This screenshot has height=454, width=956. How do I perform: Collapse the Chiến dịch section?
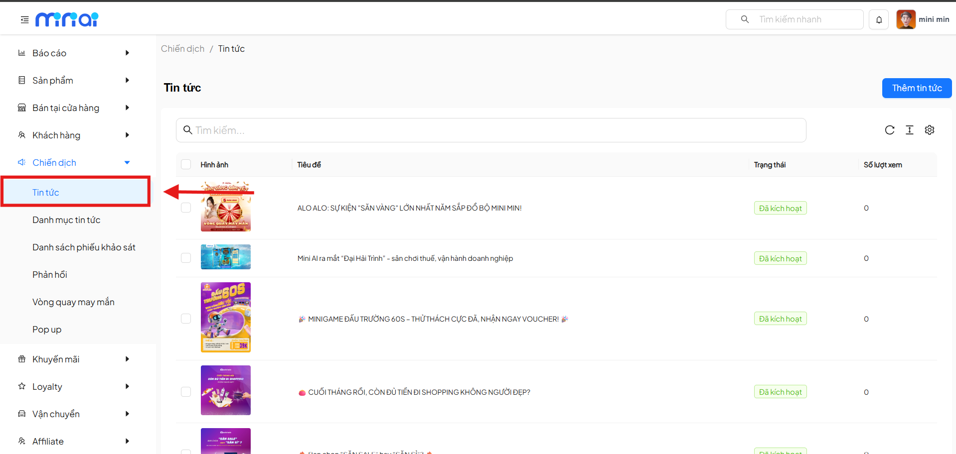coord(75,163)
